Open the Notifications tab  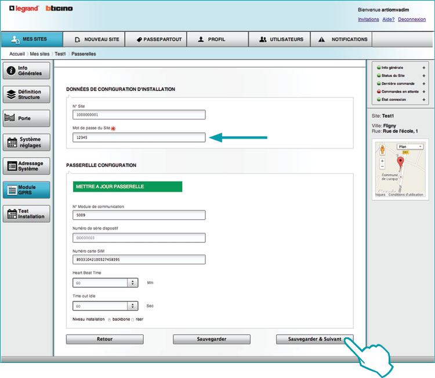point(342,39)
